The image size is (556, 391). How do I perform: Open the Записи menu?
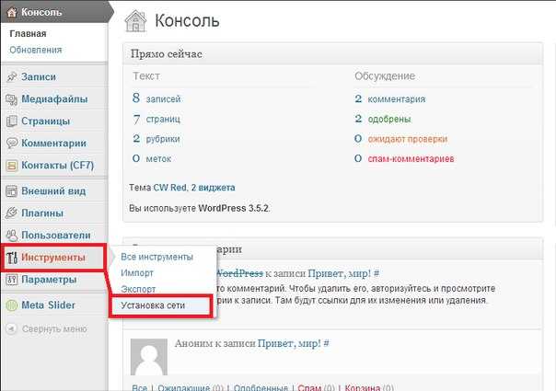tap(39, 76)
